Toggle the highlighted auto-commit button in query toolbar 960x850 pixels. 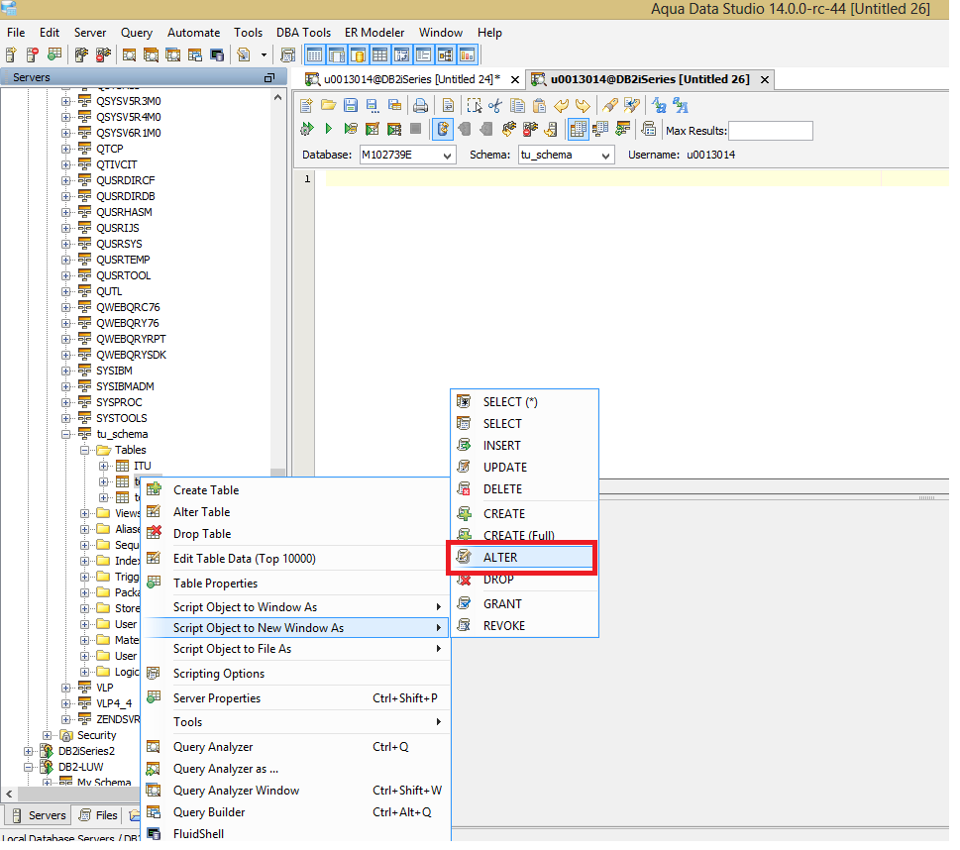[x=443, y=129]
